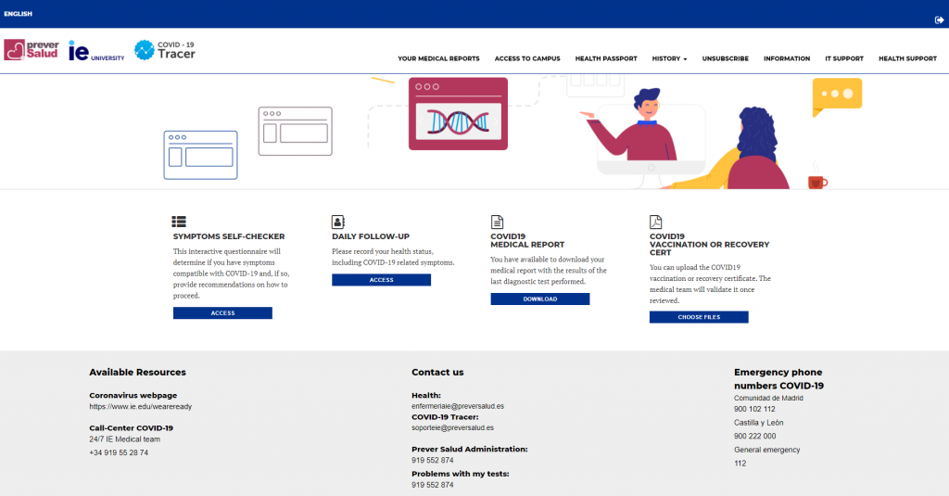Click Comunidad de Madrid number 900 102 112
Viewport: 949px width, 496px height.
754,410
